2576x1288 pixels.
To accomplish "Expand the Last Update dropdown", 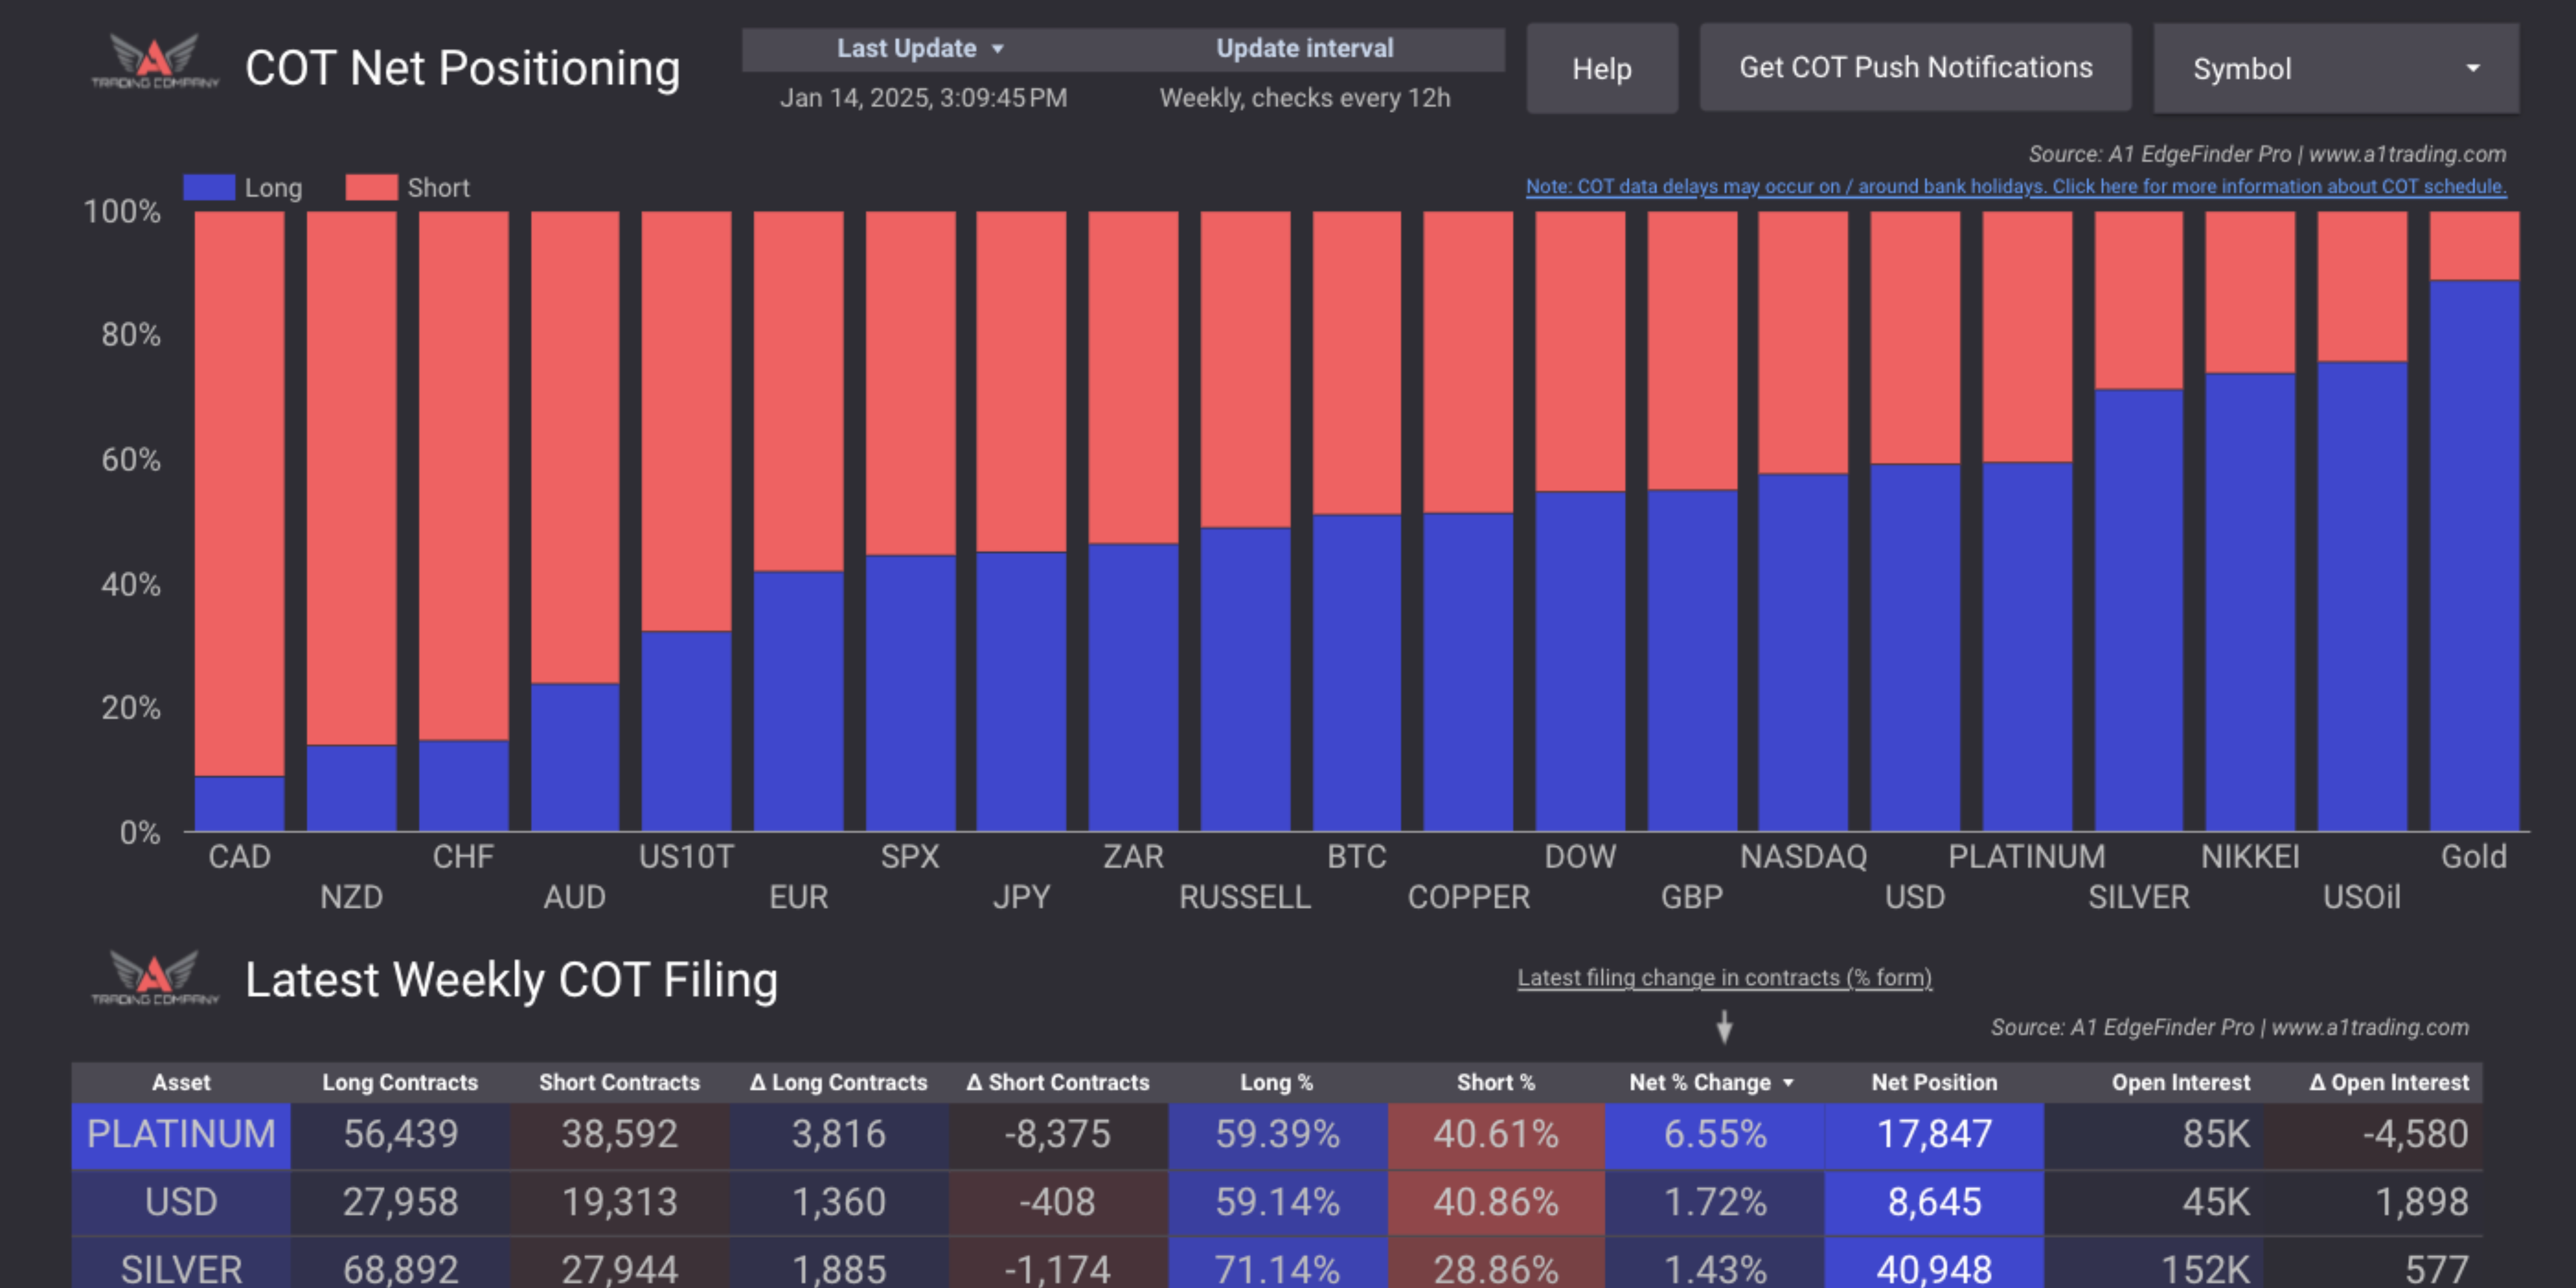I will 920,48.
